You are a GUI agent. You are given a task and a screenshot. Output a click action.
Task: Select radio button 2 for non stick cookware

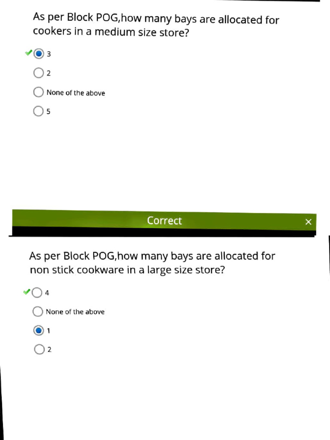(39, 349)
